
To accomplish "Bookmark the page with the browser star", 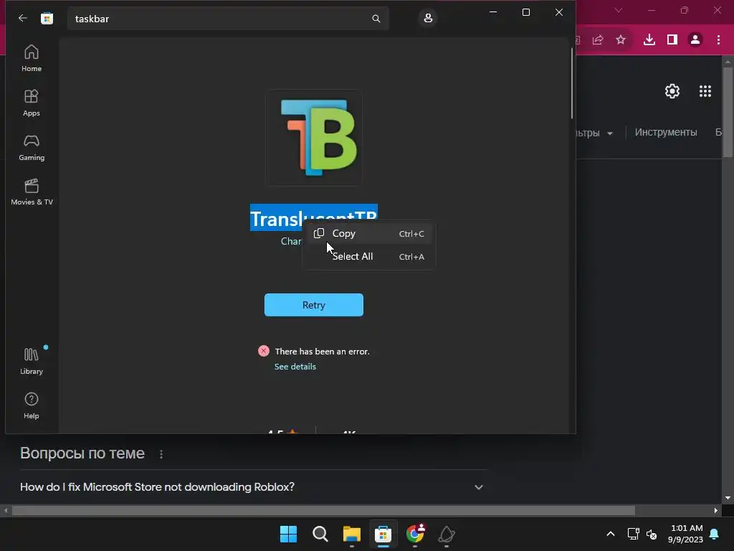I will click(621, 40).
